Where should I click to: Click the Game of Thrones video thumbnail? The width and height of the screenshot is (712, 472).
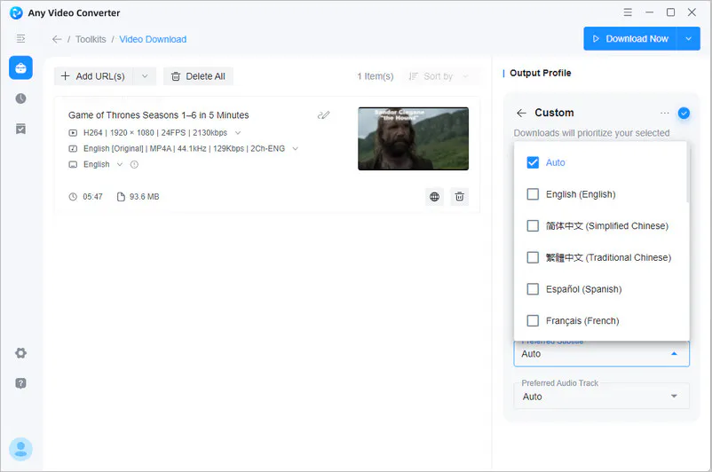tap(413, 139)
